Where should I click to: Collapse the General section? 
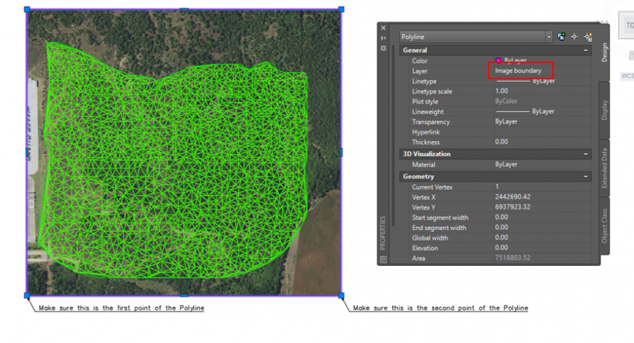coord(586,50)
